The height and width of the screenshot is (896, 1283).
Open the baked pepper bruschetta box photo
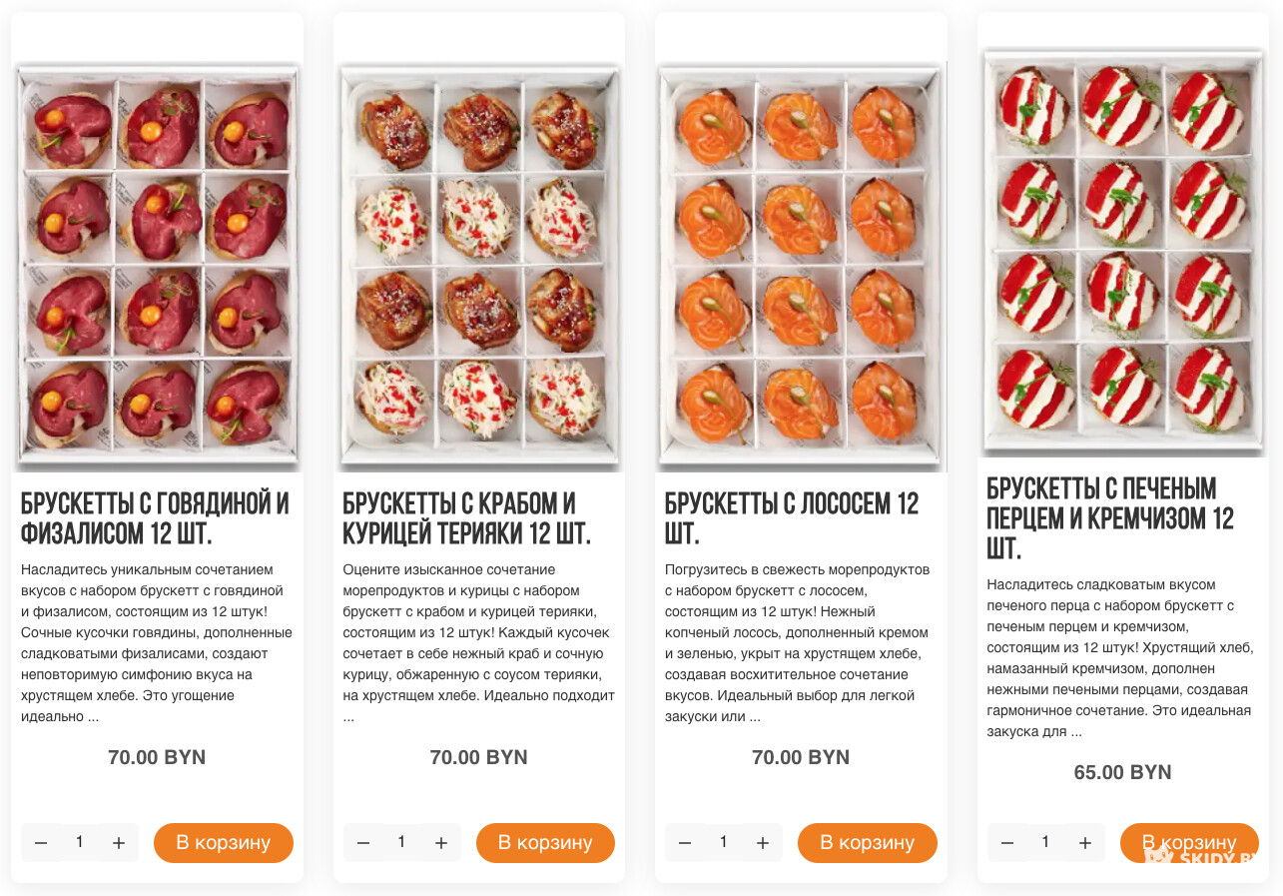click(1123, 253)
